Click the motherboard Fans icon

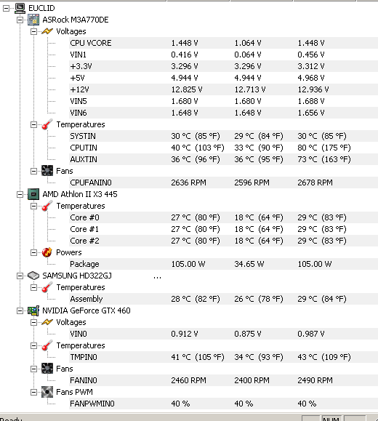click(x=47, y=171)
